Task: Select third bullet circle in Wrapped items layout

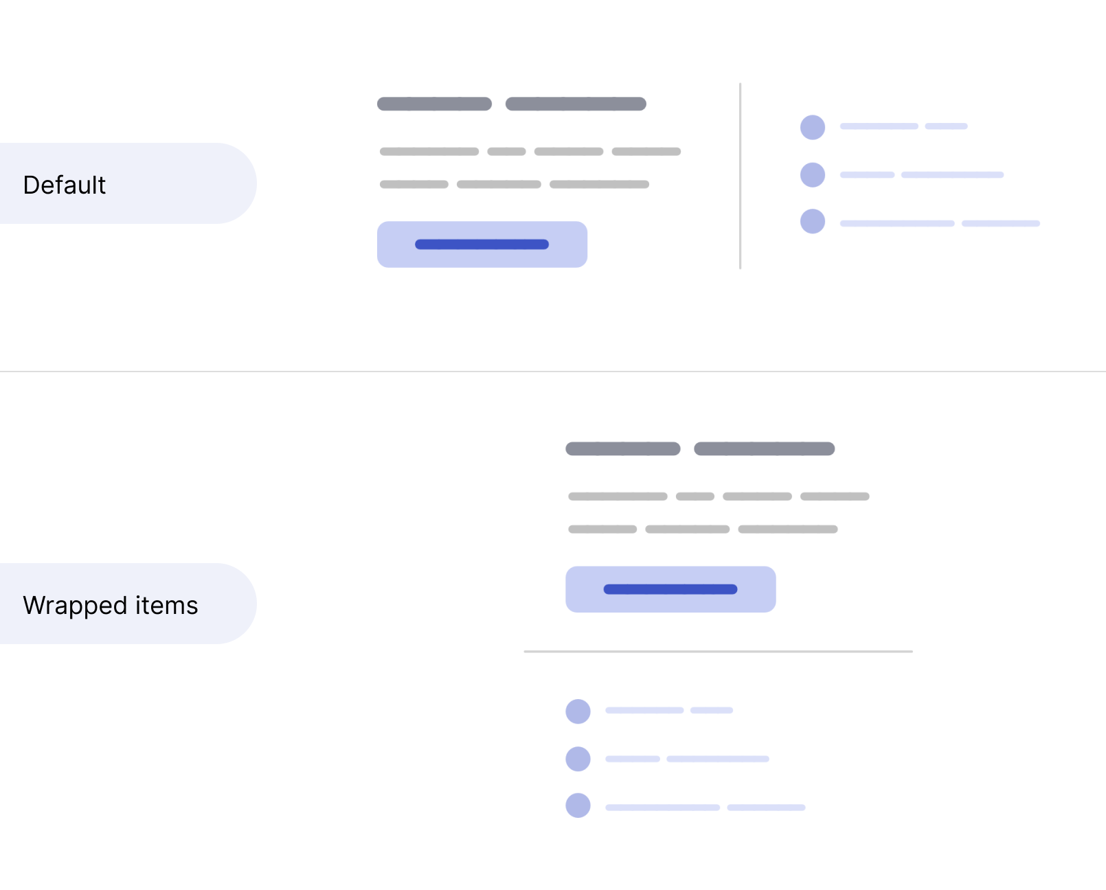Action: coord(578,806)
